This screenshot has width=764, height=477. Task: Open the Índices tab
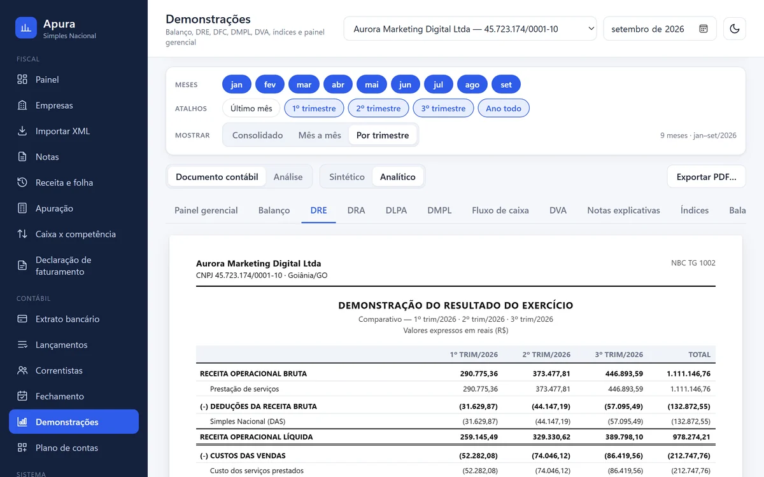coord(695,211)
